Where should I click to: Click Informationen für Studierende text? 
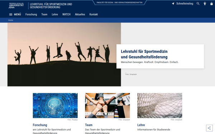tap(154, 129)
